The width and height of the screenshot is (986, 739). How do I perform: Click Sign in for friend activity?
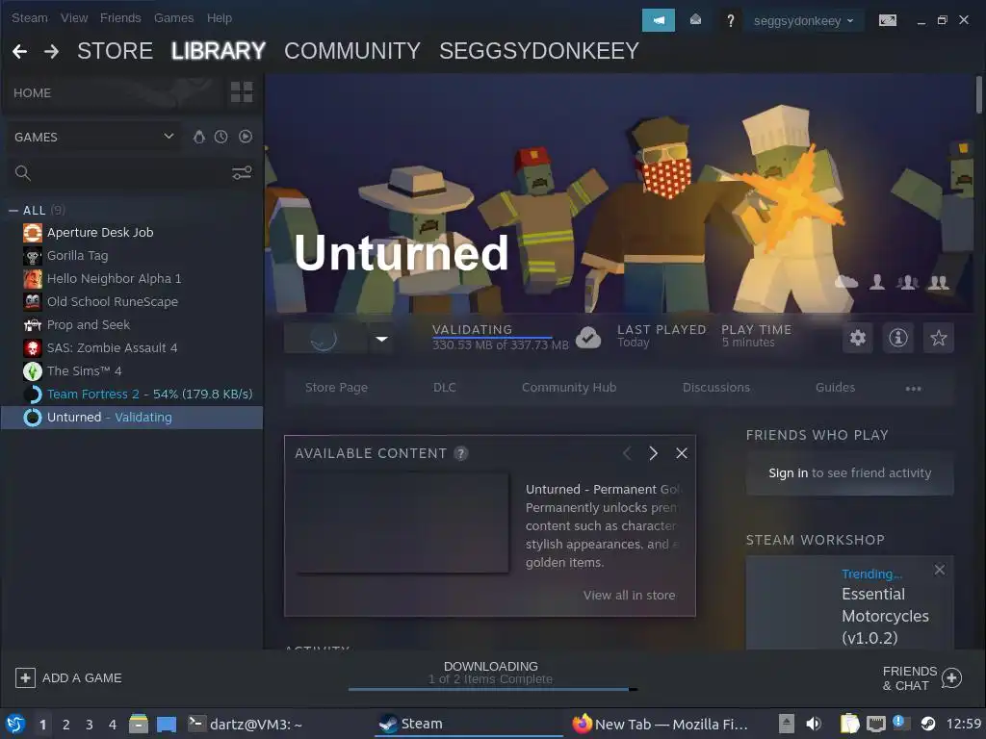(x=788, y=473)
